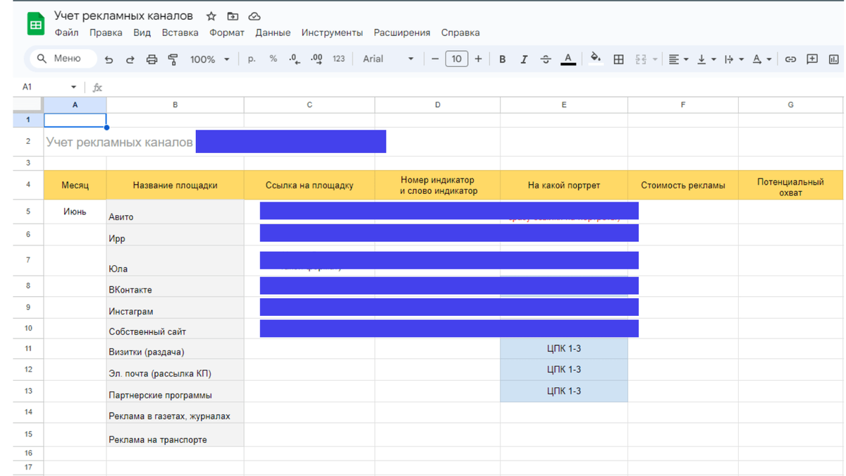Viewport: 846px width, 476px height.
Task: Open the Инструменты menu
Action: click(x=332, y=32)
